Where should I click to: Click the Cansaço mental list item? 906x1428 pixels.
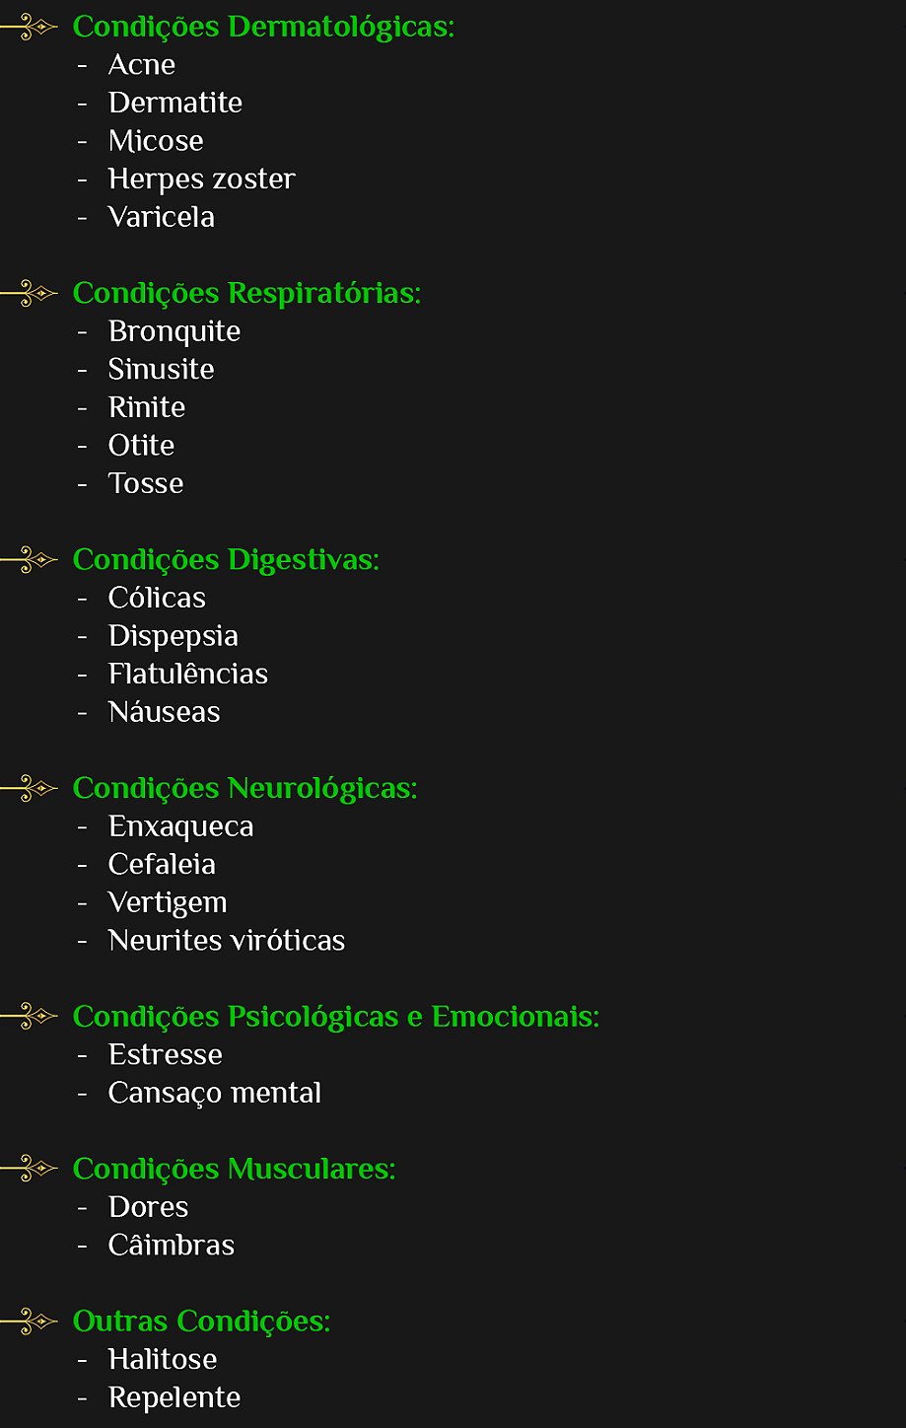tap(214, 1093)
